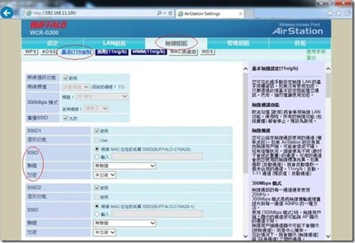Click the WCR-G300 model text
The image size is (355, 243).
[x=44, y=32]
